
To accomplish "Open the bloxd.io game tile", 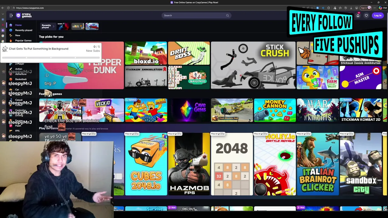I will pyautogui.click(x=146, y=53).
